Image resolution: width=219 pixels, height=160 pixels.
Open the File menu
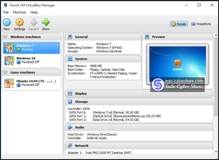pos(6,12)
